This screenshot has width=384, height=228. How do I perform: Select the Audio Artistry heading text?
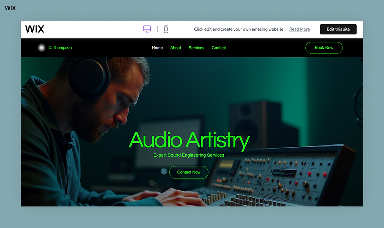tap(189, 140)
